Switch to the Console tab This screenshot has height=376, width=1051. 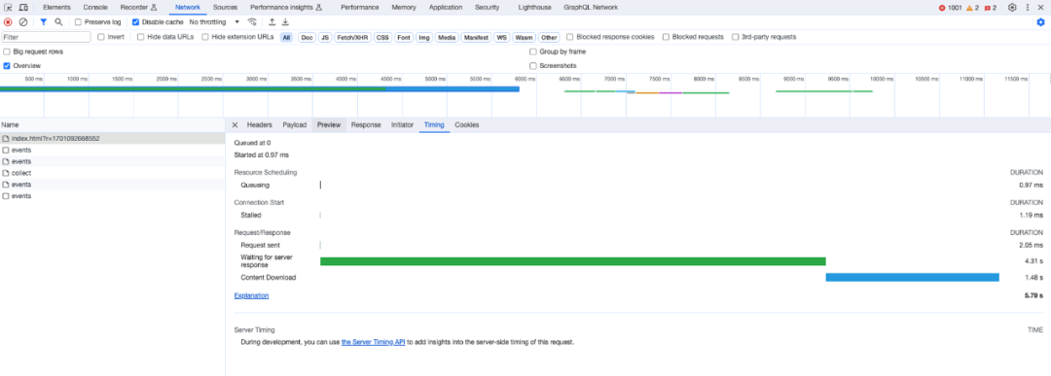pos(95,8)
